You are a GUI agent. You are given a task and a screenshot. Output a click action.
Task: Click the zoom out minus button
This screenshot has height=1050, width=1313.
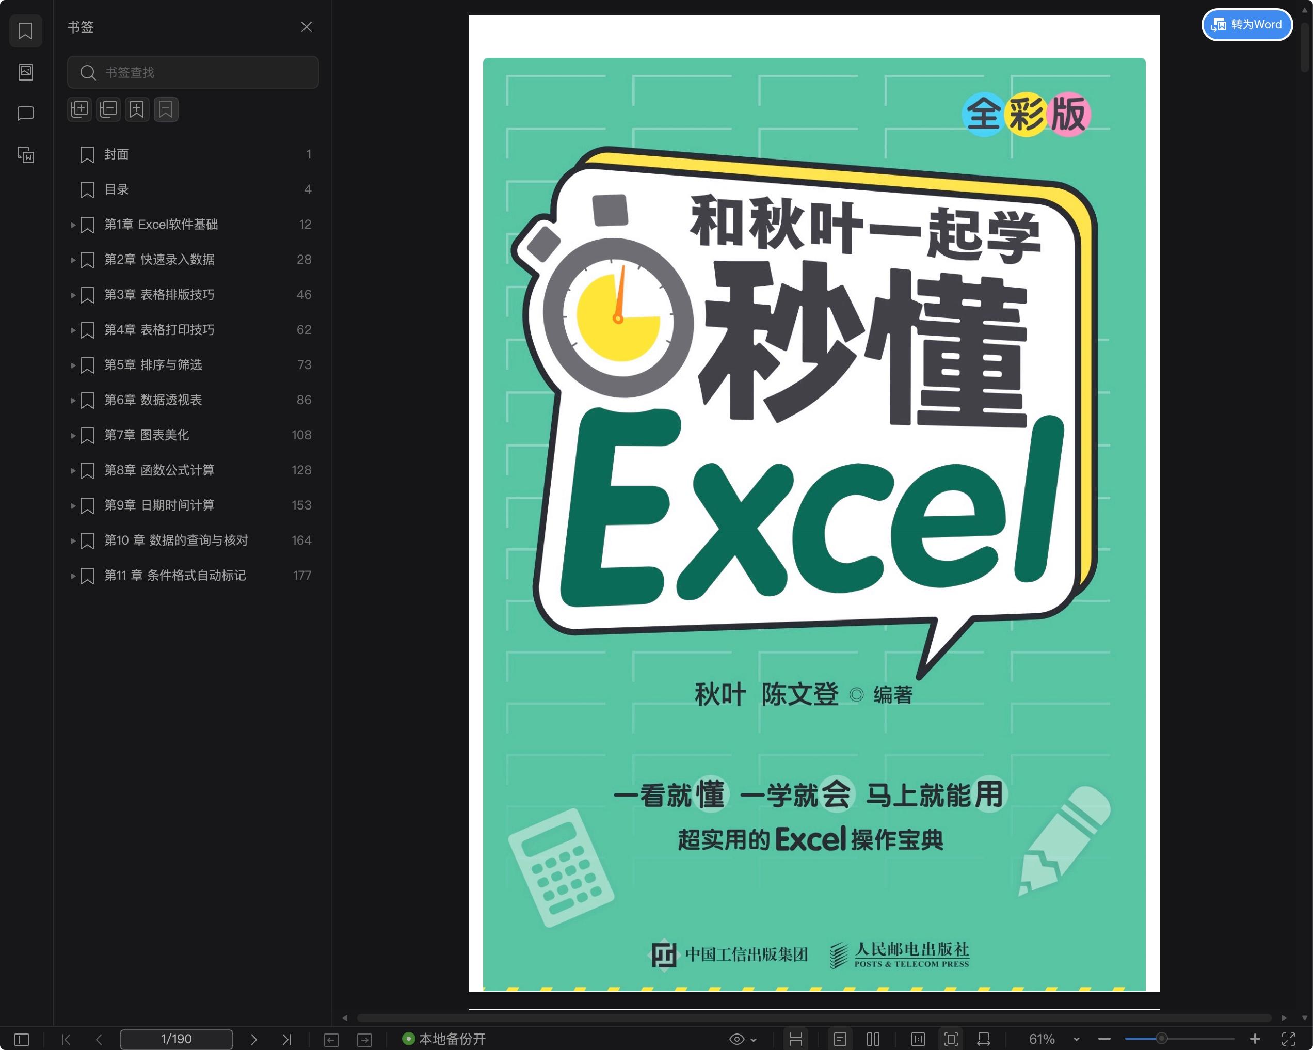point(1104,1039)
